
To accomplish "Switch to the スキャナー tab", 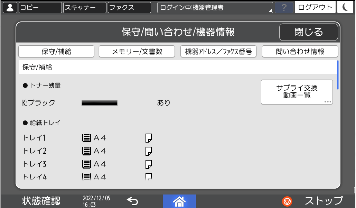I will coord(85,7).
